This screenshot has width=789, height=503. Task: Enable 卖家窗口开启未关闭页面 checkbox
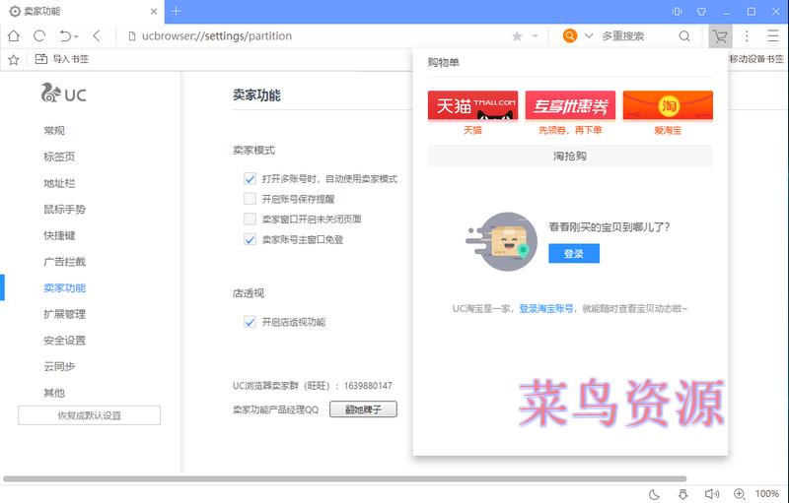[250, 219]
